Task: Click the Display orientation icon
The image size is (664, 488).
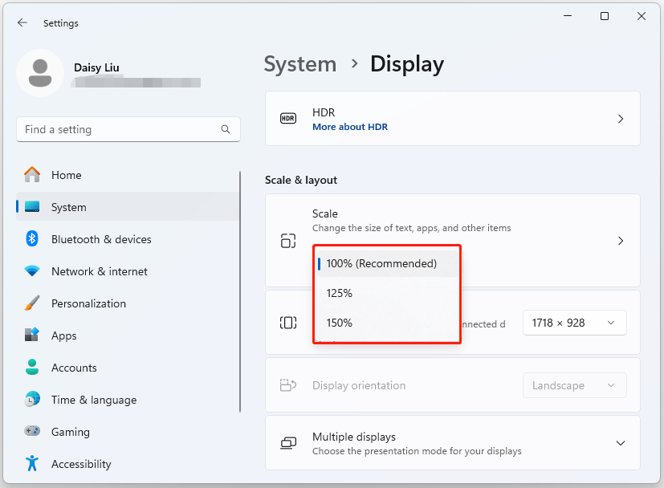Action: [287, 384]
